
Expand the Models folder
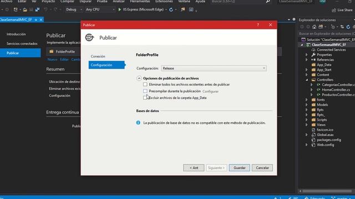point(307,104)
